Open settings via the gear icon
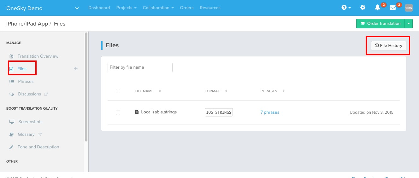419x178 pixels. coord(363,8)
